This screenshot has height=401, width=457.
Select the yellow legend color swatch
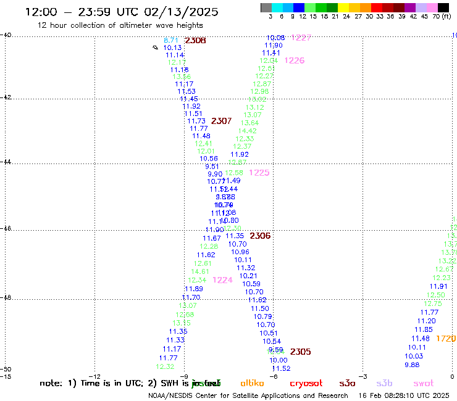[343, 8]
